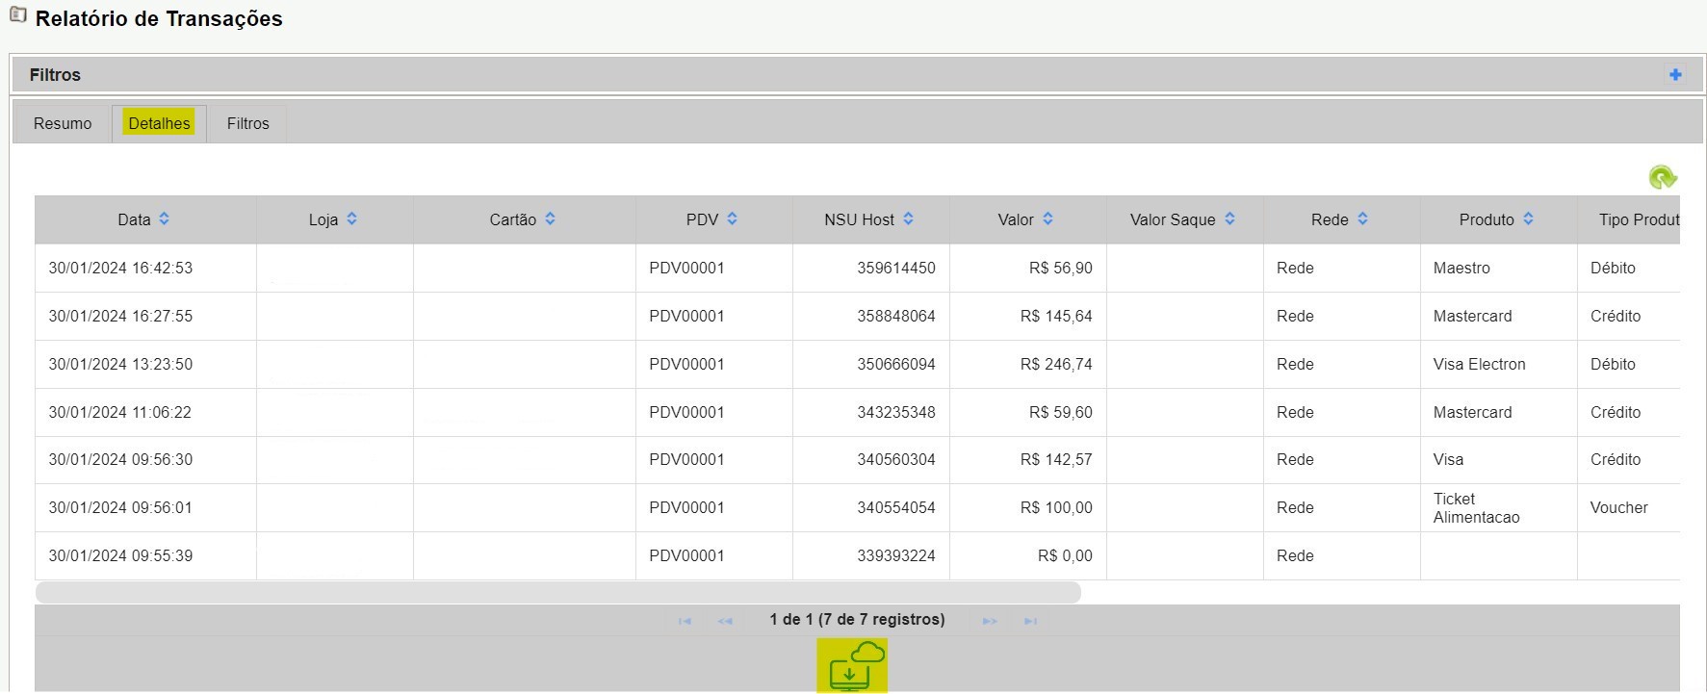Viewport: 1707px width, 694px height.
Task: Go to last page of records
Action: [x=1030, y=621]
